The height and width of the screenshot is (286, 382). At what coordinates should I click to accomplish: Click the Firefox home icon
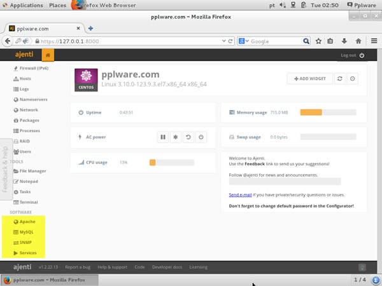[358, 41]
